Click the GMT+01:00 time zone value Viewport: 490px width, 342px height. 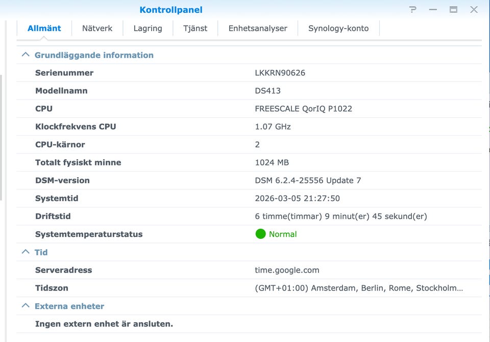[359, 288]
